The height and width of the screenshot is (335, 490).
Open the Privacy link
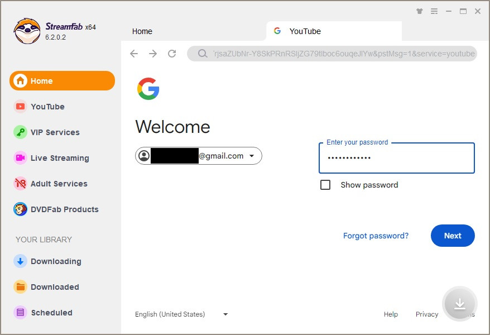(x=427, y=314)
